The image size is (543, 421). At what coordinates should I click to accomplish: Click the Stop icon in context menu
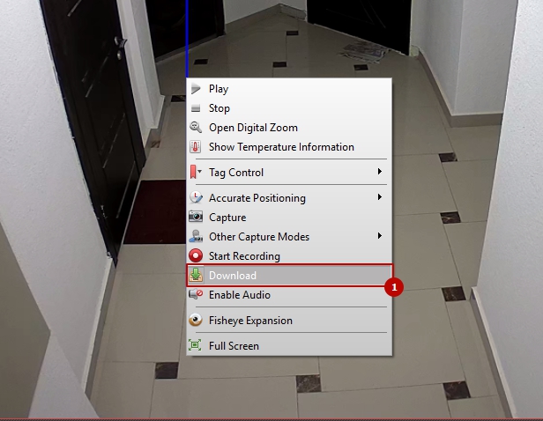[x=196, y=108]
